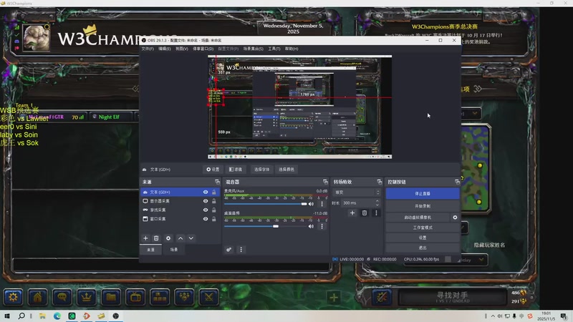
Task: Click the blue 停止直播 button
Action: (x=423, y=193)
